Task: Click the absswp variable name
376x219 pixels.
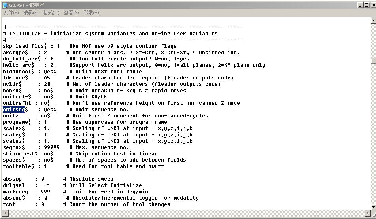Action: pos(12,179)
